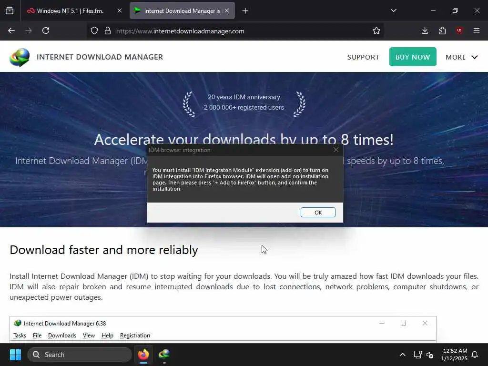
Task: Reload the current page
Action: 46,30
